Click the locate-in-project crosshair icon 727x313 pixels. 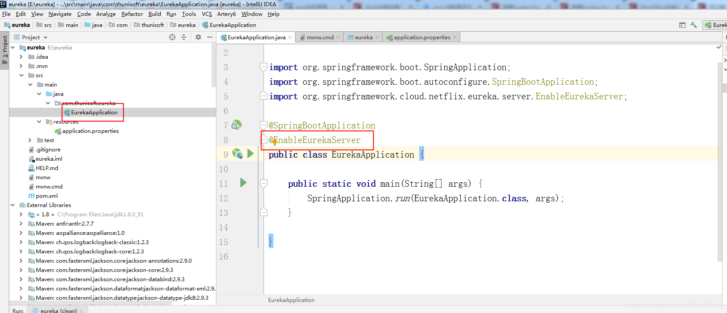(172, 37)
